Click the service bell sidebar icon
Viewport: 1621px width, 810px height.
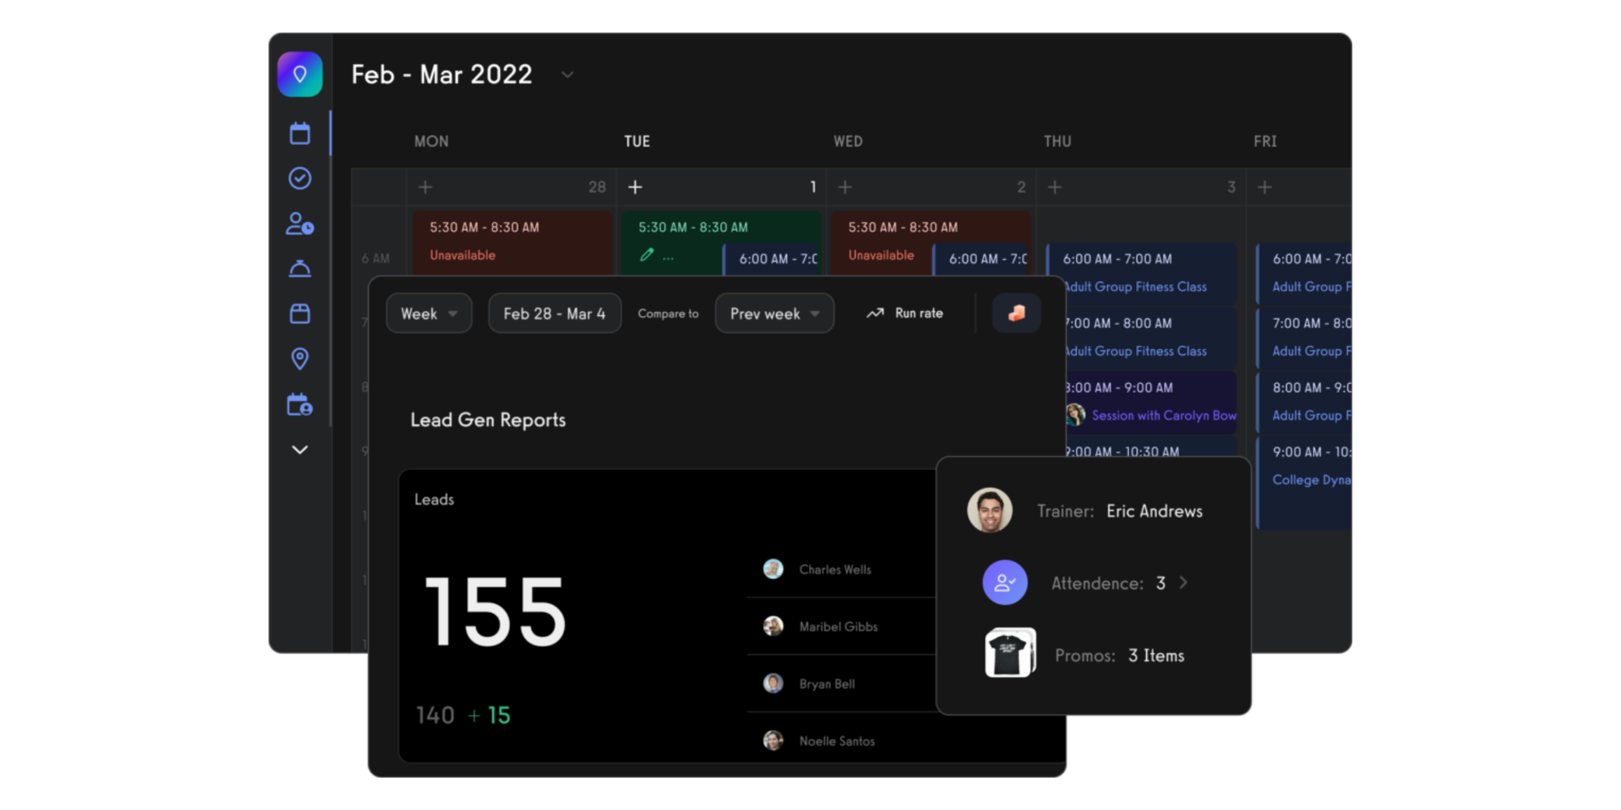pyautogui.click(x=300, y=269)
